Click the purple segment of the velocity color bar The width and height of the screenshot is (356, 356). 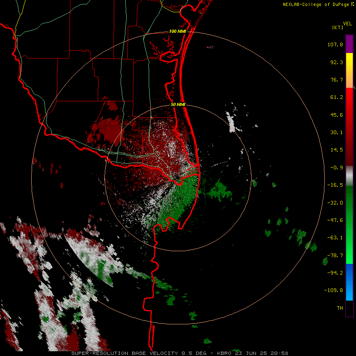[349, 44]
